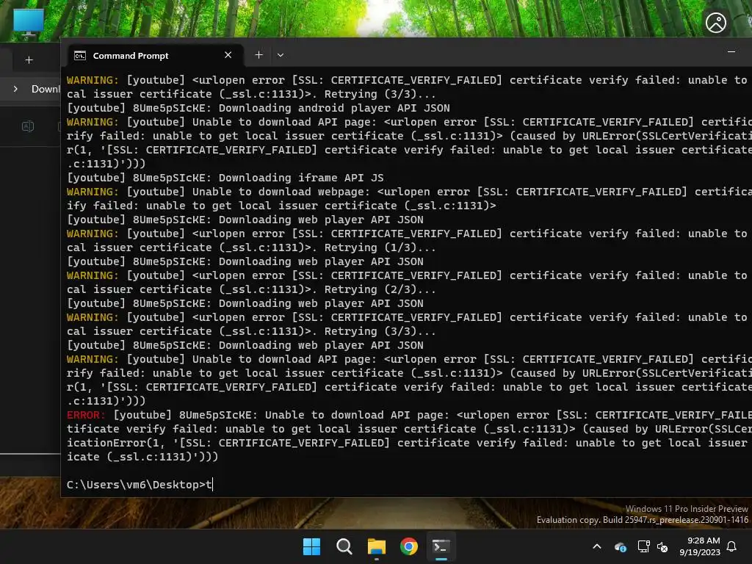752x564 pixels.
Task: Open the This PC desktop icon
Action: click(29, 23)
